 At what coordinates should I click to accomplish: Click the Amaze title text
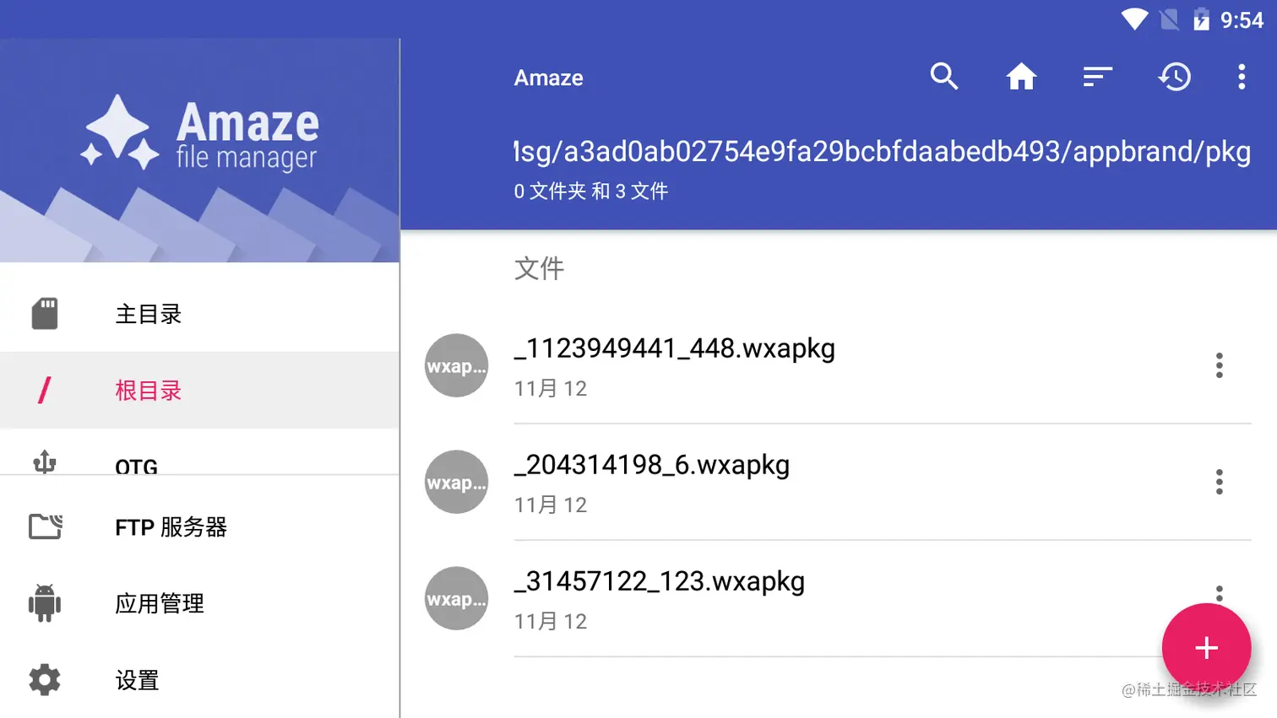pyautogui.click(x=549, y=78)
